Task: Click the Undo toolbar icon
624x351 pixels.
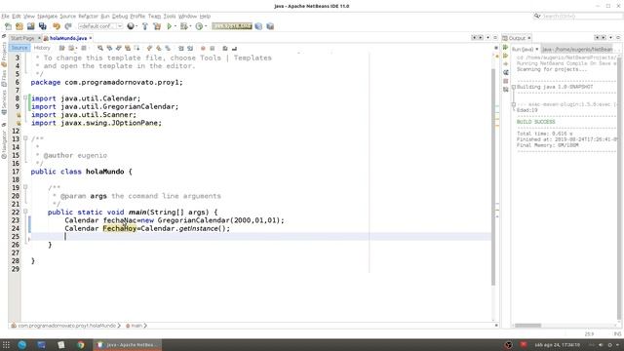Action: [x=57, y=26]
